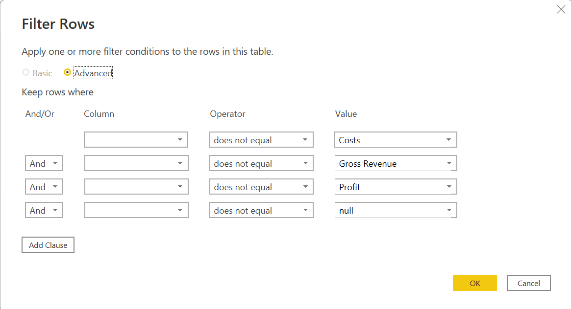Expand operator dropdown beside null value

tap(261, 210)
